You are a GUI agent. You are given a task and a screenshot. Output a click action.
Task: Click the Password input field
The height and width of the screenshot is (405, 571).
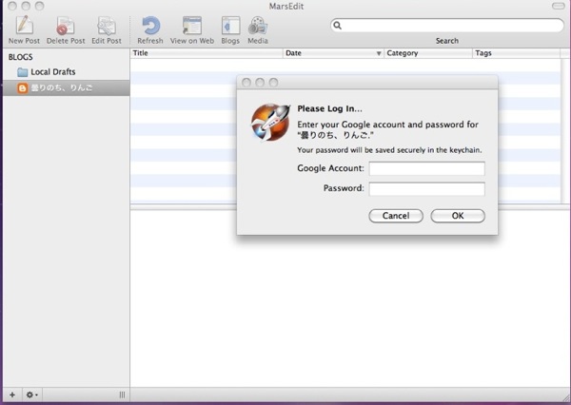click(x=426, y=189)
